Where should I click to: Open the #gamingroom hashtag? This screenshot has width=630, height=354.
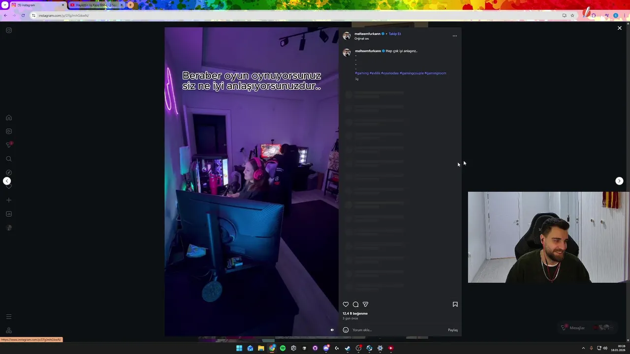click(x=435, y=73)
